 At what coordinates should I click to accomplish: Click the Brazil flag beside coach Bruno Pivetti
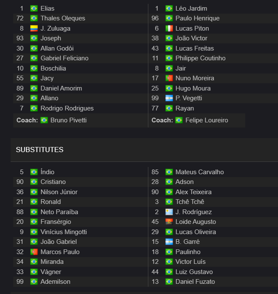44,120
